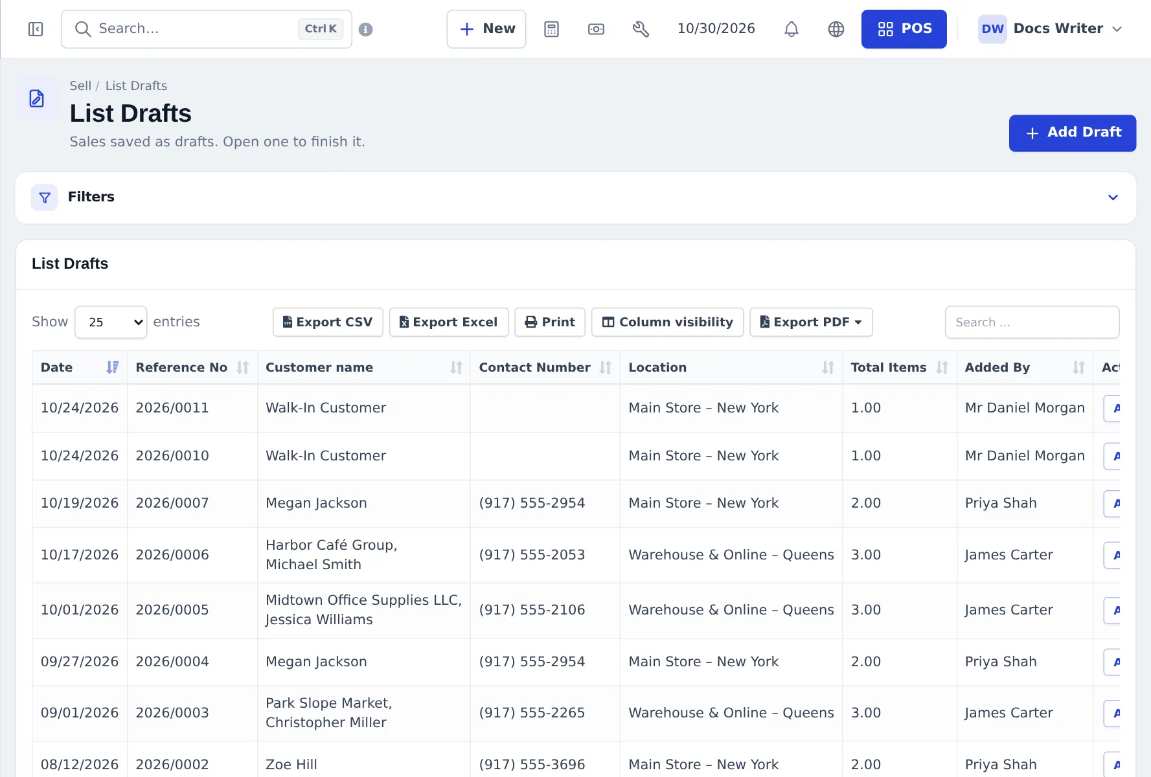Export the table to Excel
This screenshot has width=1151, height=777.
tap(449, 322)
